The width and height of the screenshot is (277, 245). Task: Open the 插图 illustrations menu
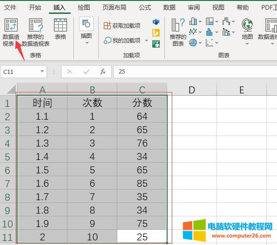(86, 31)
